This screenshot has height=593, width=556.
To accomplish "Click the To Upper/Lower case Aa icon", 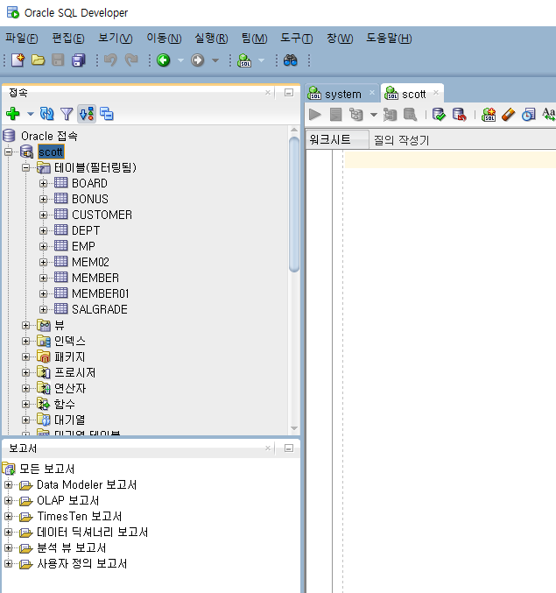I will point(548,114).
